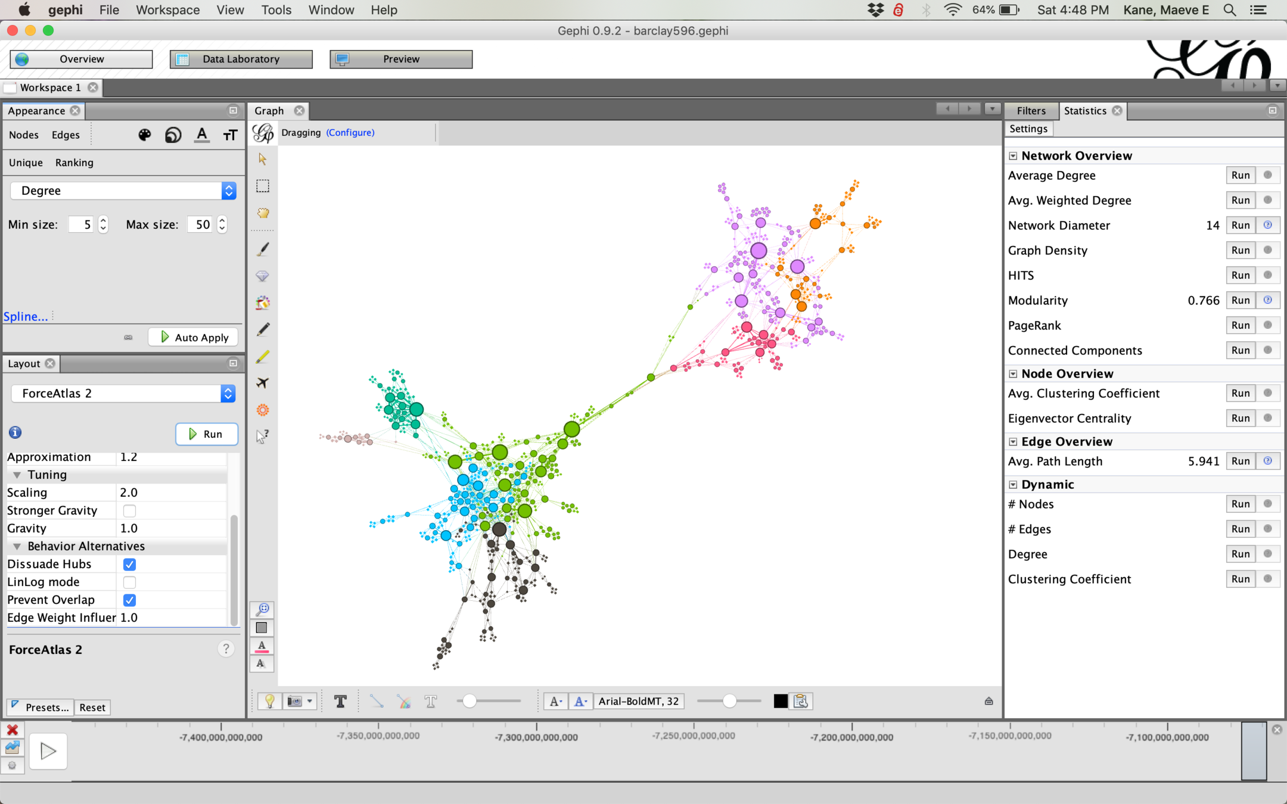Viewport: 1287px width, 804px height.
Task: Switch to the Data Laboratory view
Action: click(x=241, y=59)
